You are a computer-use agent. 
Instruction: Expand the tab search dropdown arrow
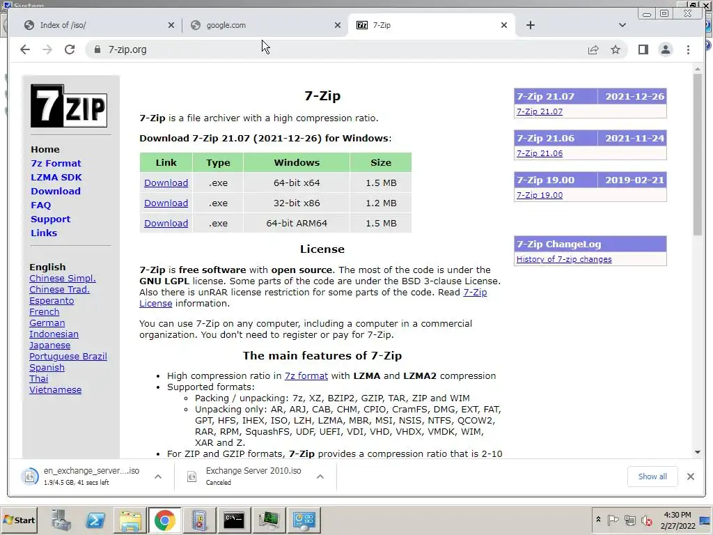[622, 25]
